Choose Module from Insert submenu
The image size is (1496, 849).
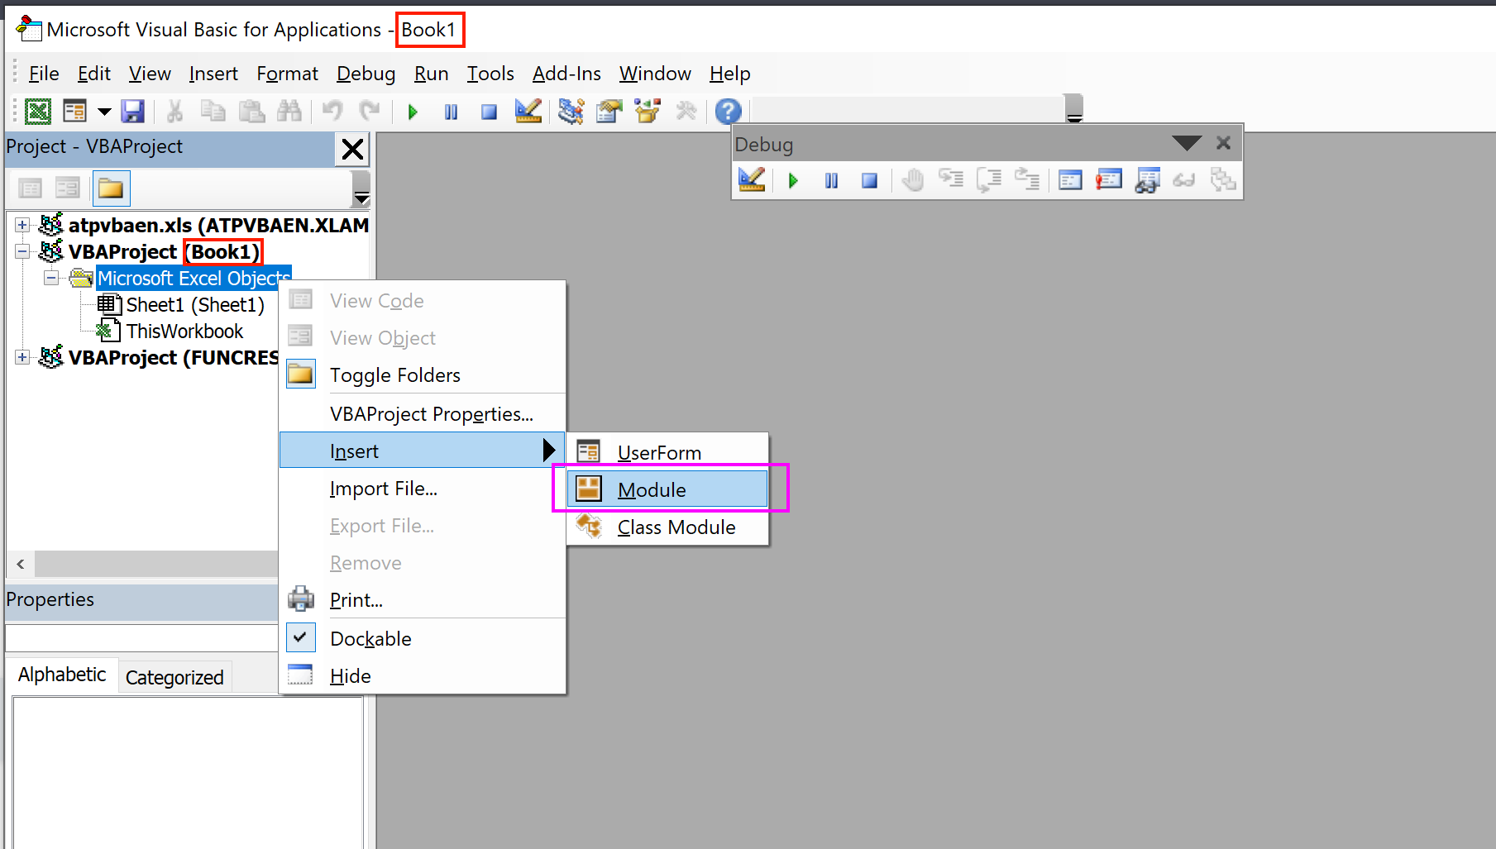[667, 489]
